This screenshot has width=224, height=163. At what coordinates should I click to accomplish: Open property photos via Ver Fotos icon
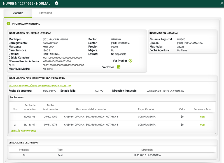119,67
